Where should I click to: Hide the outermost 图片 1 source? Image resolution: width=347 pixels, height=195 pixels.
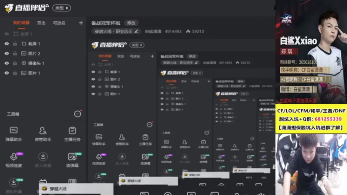coord(7,73)
